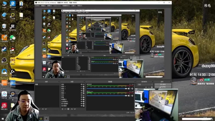Open Microsoft Edge desktop icon
The image size is (215, 121).
coord(13,5)
